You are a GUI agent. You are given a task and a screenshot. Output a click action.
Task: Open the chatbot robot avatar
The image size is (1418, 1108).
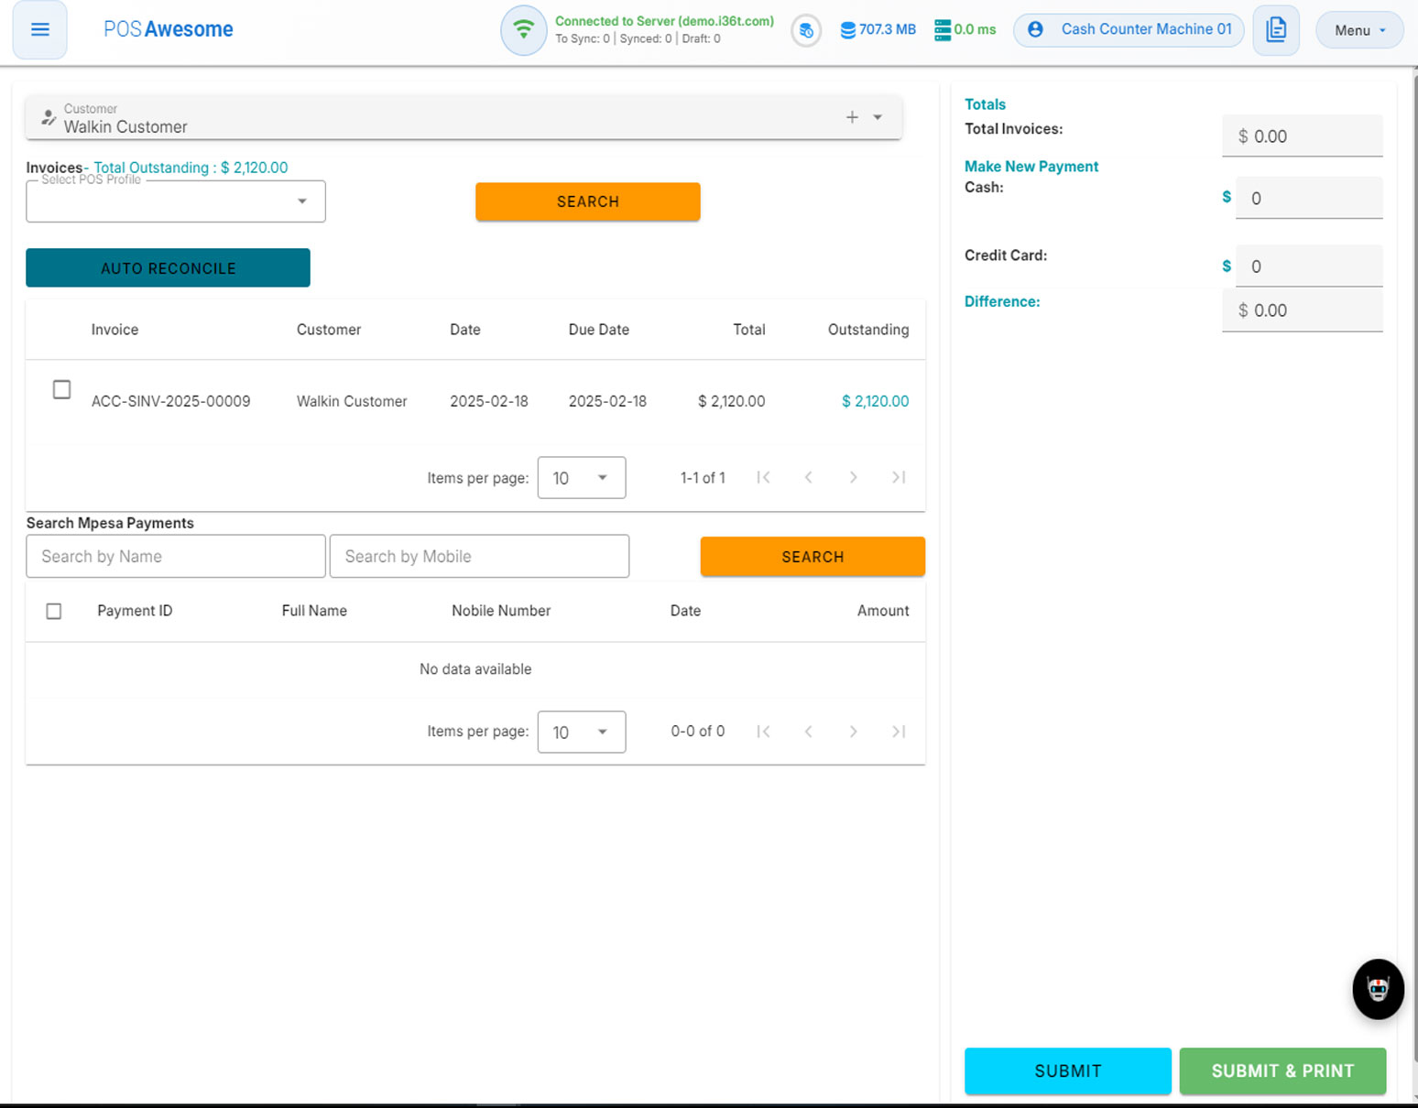[x=1378, y=989]
